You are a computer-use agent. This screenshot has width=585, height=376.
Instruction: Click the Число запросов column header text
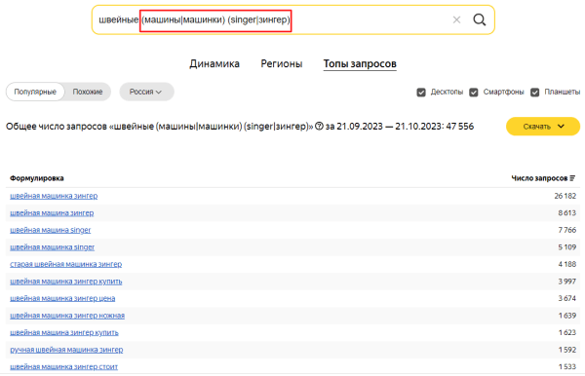tap(539, 178)
